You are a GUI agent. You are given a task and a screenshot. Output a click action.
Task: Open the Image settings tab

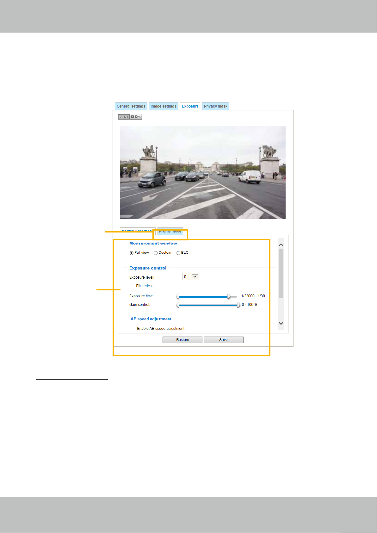[x=164, y=106]
